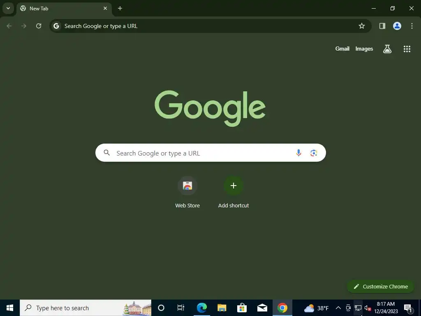Screen dimensions: 421x316
Task: Open Customize Chrome panel
Action: tap(381, 286)
